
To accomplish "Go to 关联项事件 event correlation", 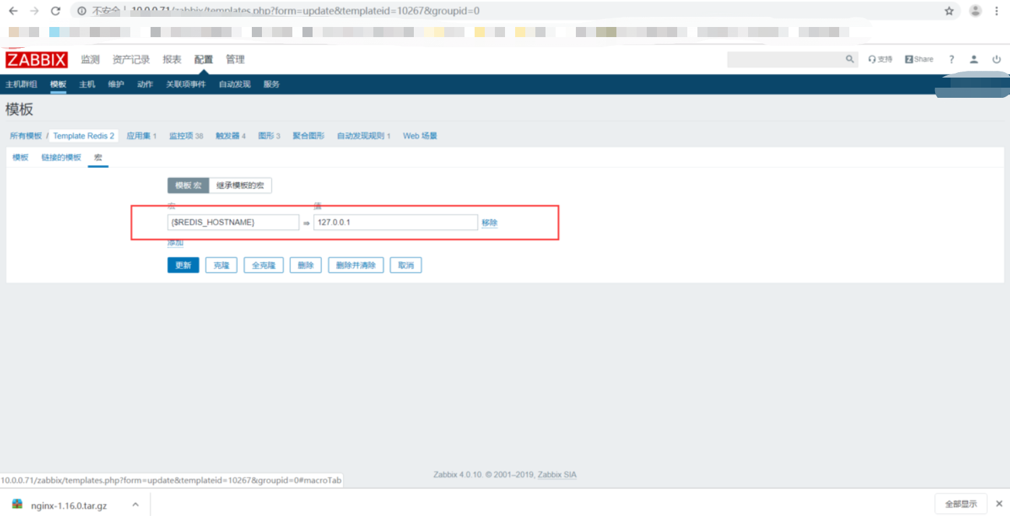I will tap(186, 84).
